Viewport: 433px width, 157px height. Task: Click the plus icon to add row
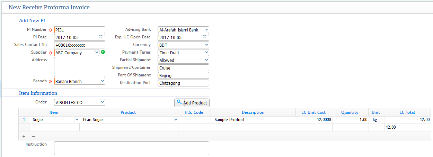(24, 136)
